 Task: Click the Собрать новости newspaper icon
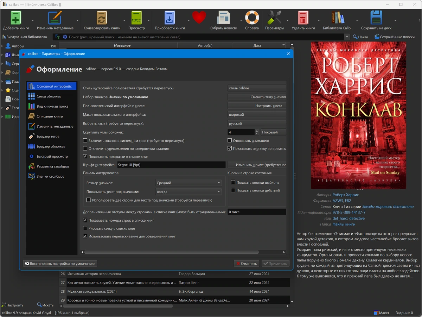[223, 18]
